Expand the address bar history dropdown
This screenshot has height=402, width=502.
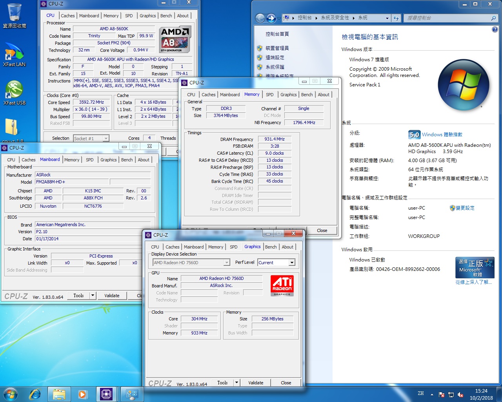pyautogui.click(x=387, y=18)
